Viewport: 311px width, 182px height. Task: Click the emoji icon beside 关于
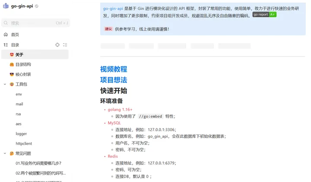click(12, 54)
